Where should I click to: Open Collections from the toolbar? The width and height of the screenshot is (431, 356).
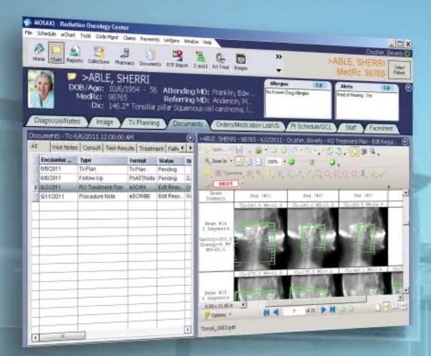tap(98, 56)
